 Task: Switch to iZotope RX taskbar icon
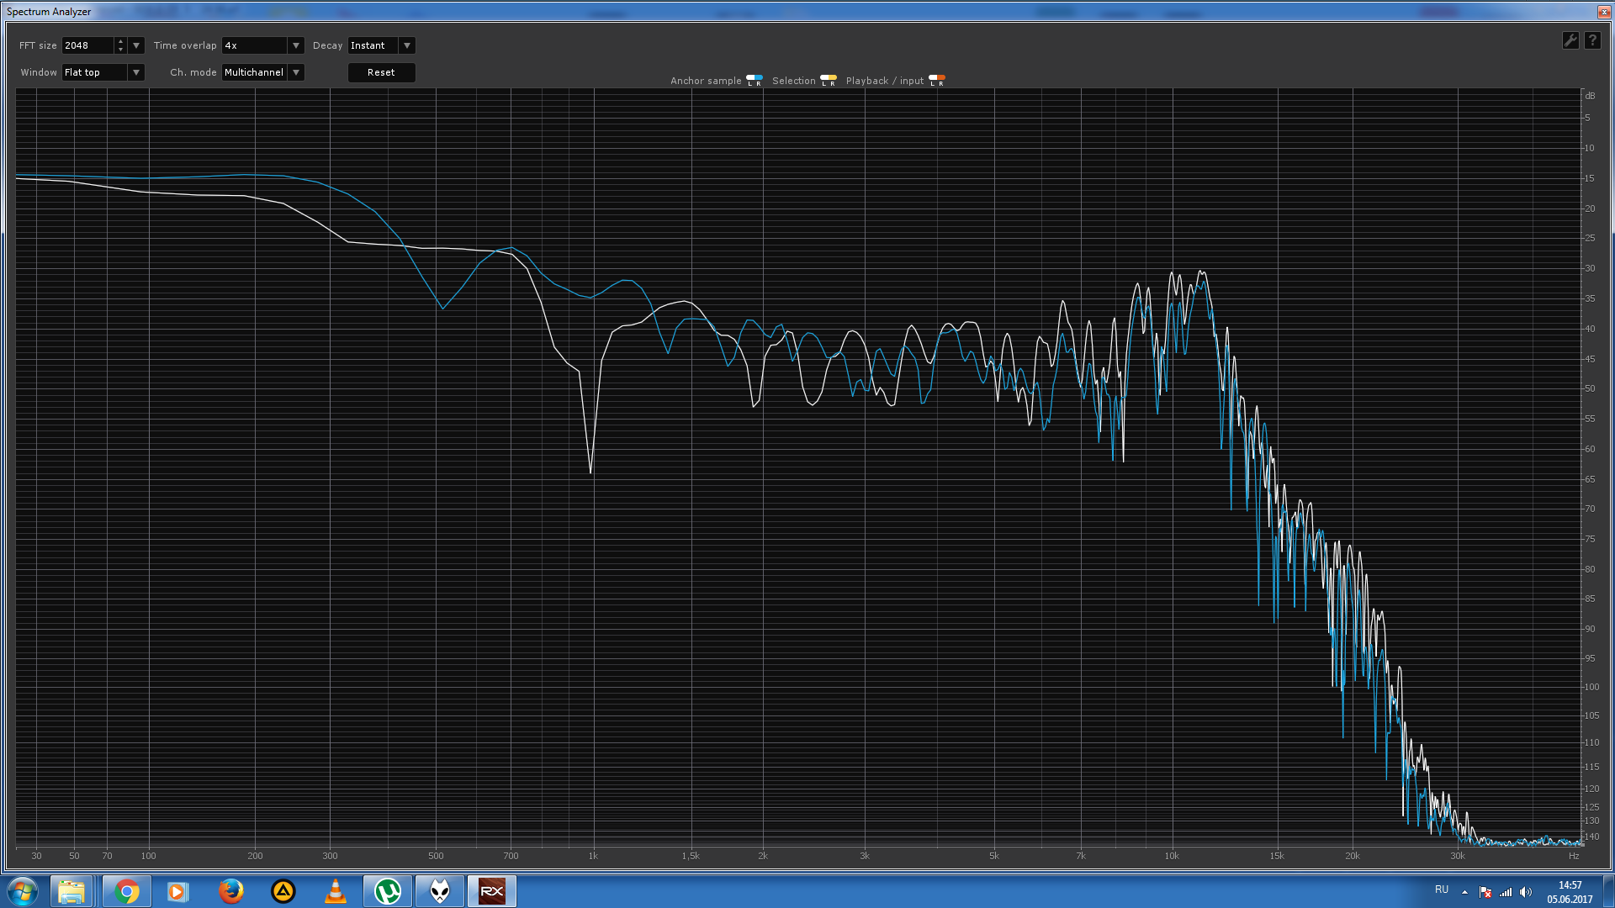[x=492, y=891]
